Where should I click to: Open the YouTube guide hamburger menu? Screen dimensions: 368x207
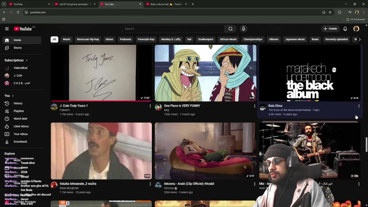click(7, 29)
